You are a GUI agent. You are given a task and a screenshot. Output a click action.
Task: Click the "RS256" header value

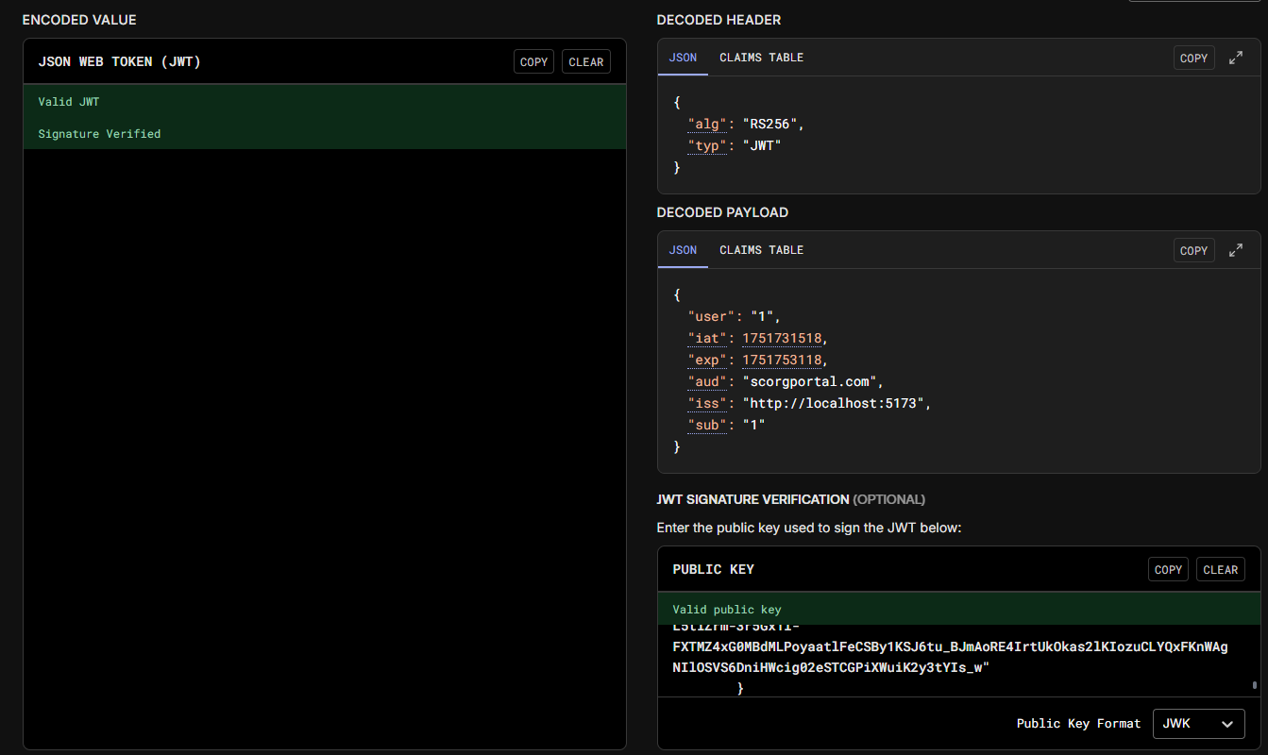(772, 124)
